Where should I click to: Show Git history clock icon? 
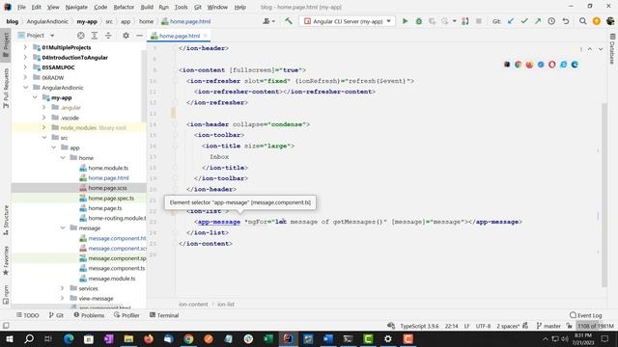click(551, 21)
